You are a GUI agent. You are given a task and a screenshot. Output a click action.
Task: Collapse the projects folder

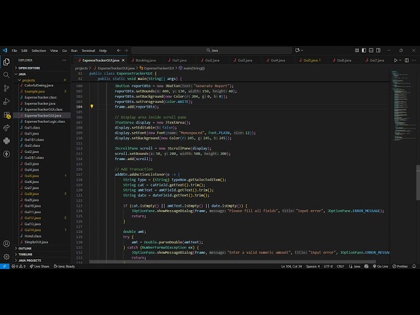click(x=42, y=80)
